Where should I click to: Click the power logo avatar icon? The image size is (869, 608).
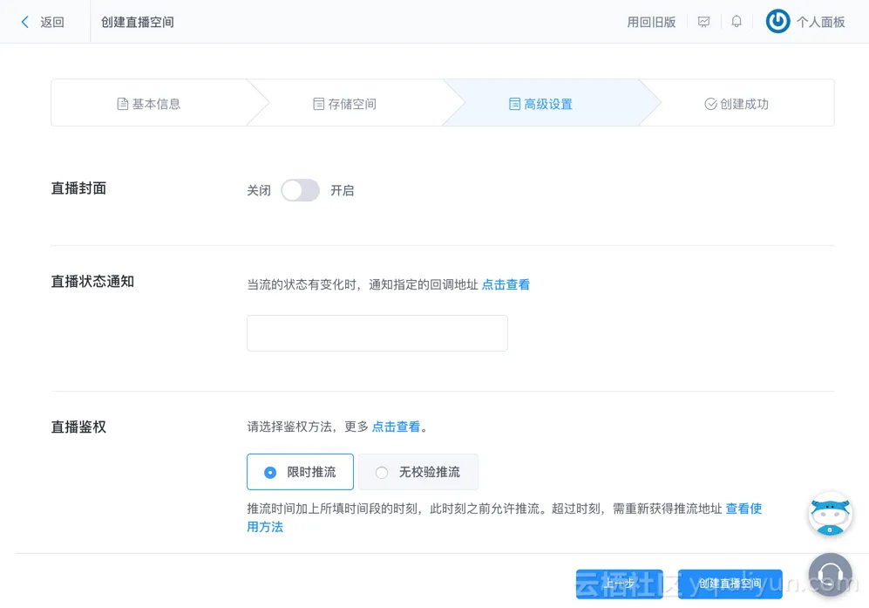(777, 22)
